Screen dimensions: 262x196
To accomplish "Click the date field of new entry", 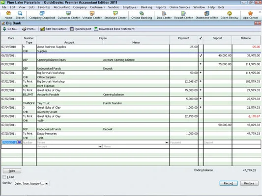I will [x=9, y=143].
